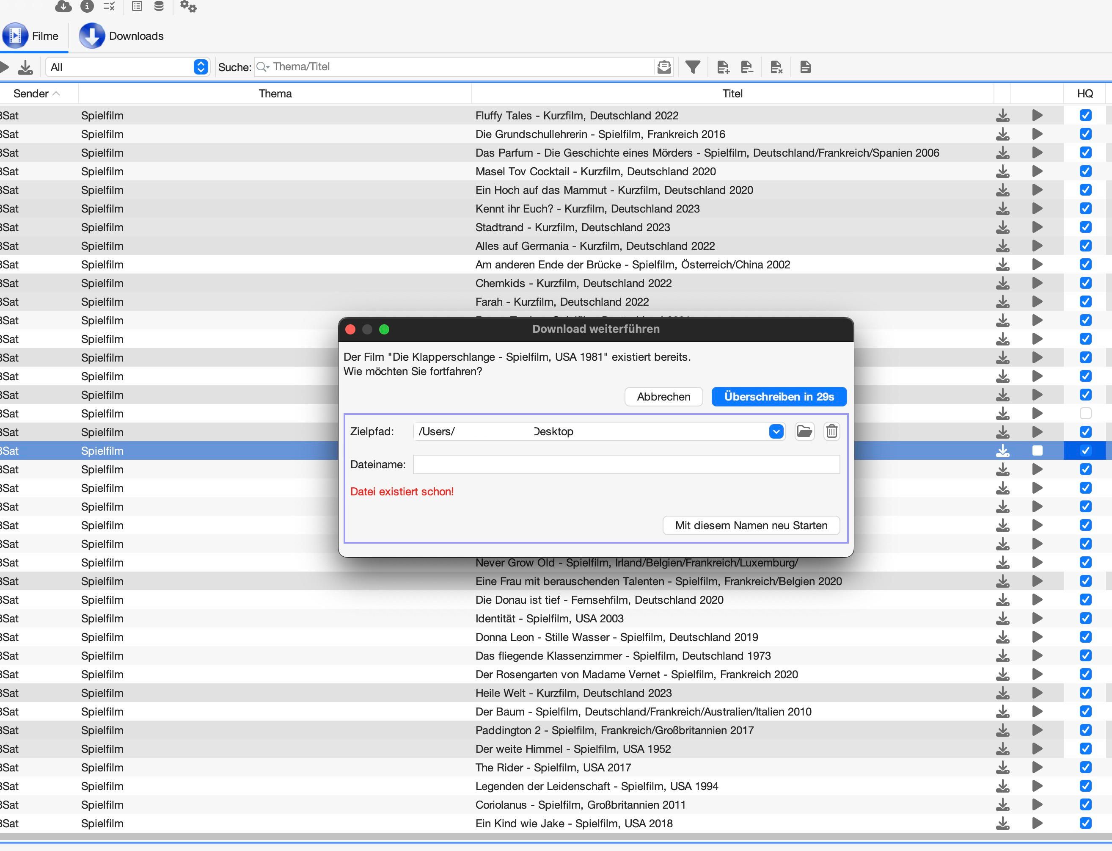Image resolution: width=1112 pixels, height=851 pixels.
Task: Click the cloud download icon at top
Action: (x=63, y=6)
